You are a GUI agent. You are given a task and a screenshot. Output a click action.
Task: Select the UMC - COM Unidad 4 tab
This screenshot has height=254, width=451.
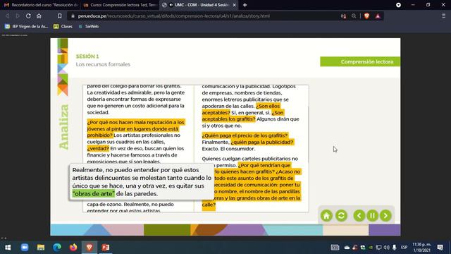pyautogui.click(x=199, y=5)
